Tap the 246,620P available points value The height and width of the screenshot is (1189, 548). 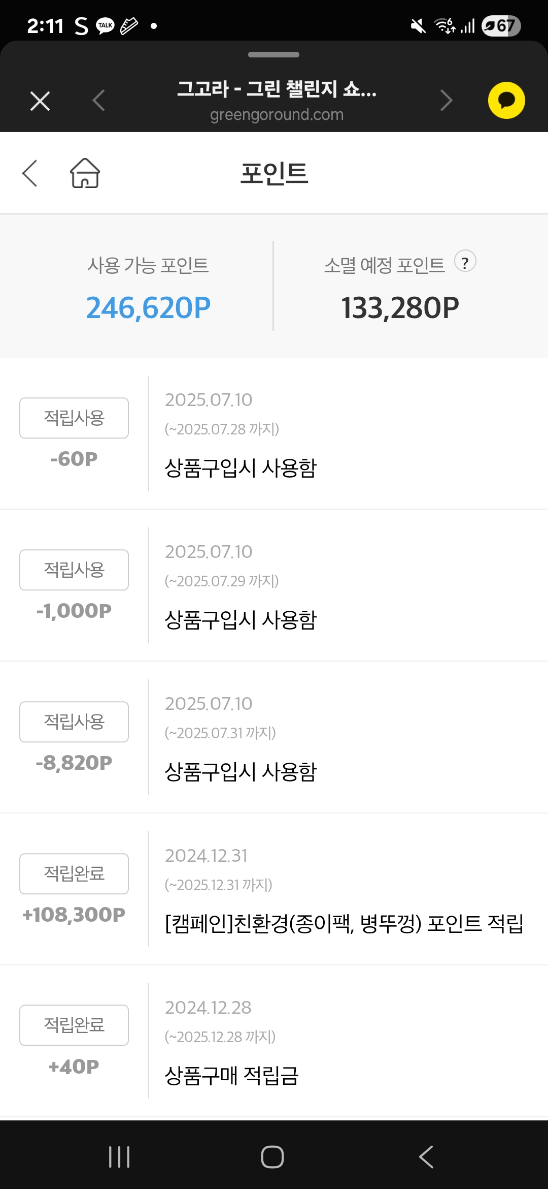[148, 308]
